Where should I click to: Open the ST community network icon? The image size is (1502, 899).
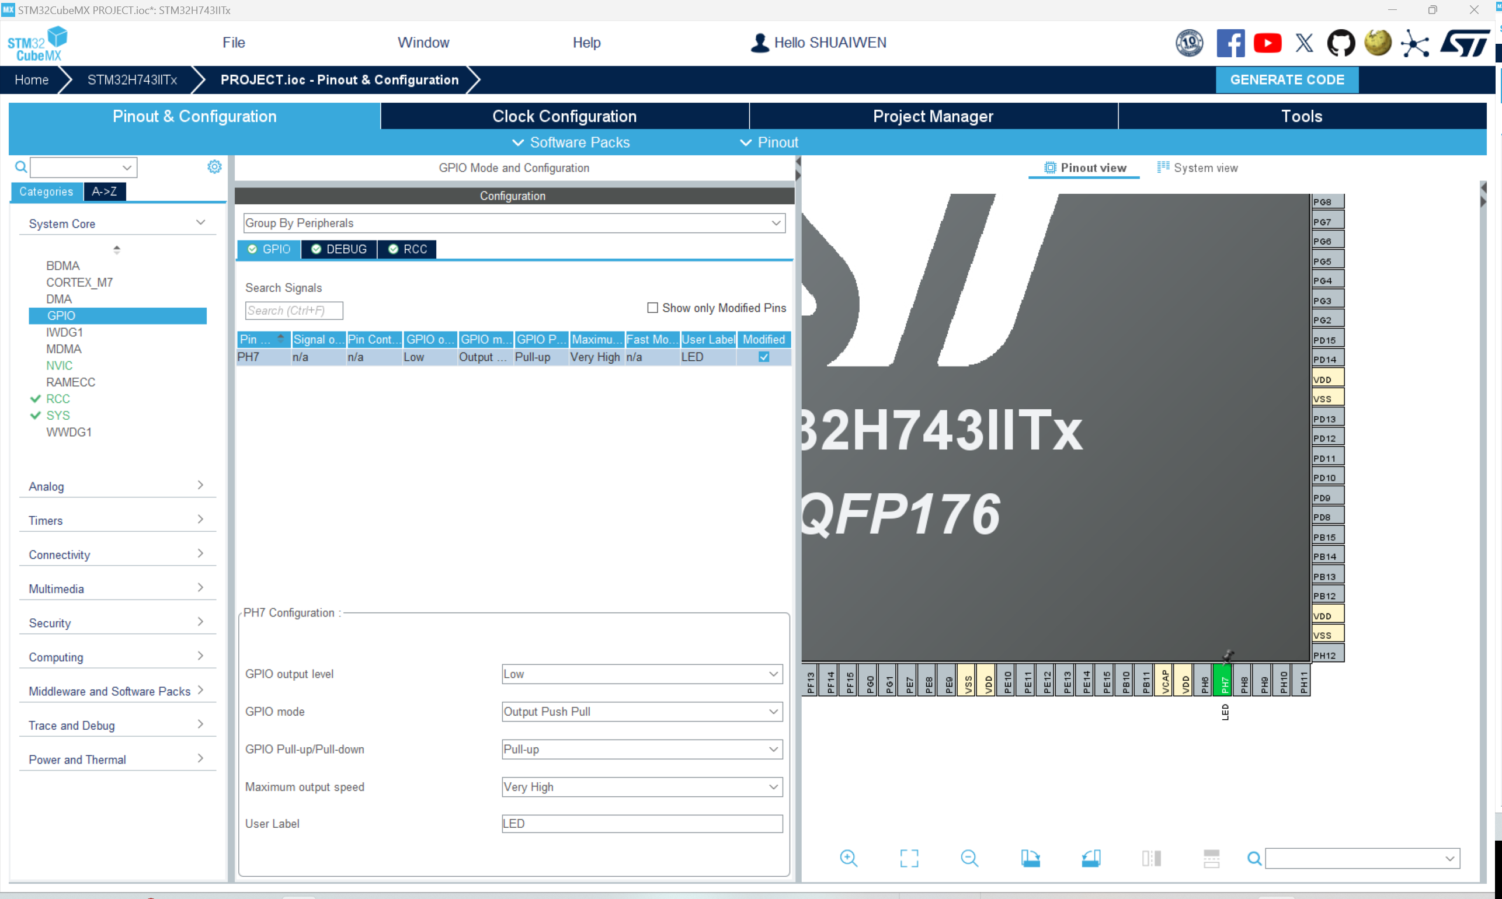click(x=1415, y=43)
